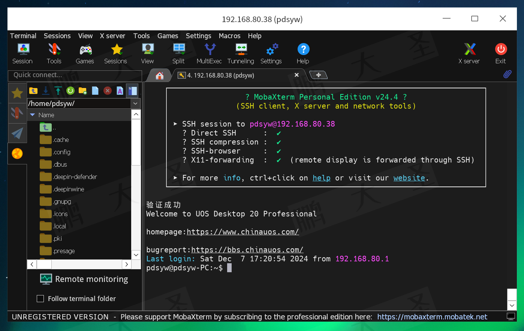
Task: Open the bbs.chinauos.com bugreport link
Action: 247,250
